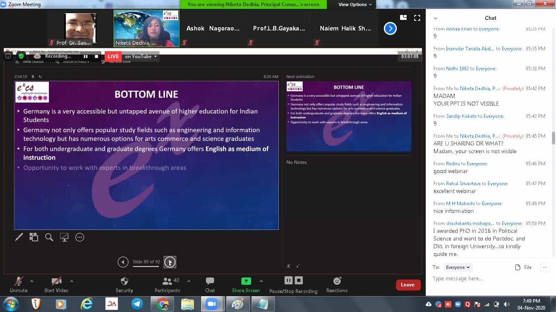Expand share screen options arrow
Image resolution: width=556 pixels, height=312 pixels.
tap(261, 281)
